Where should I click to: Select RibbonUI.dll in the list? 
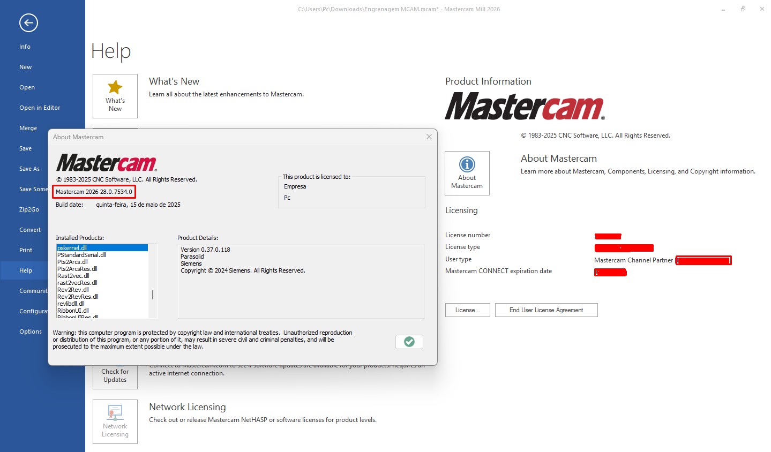coord(102,311)
